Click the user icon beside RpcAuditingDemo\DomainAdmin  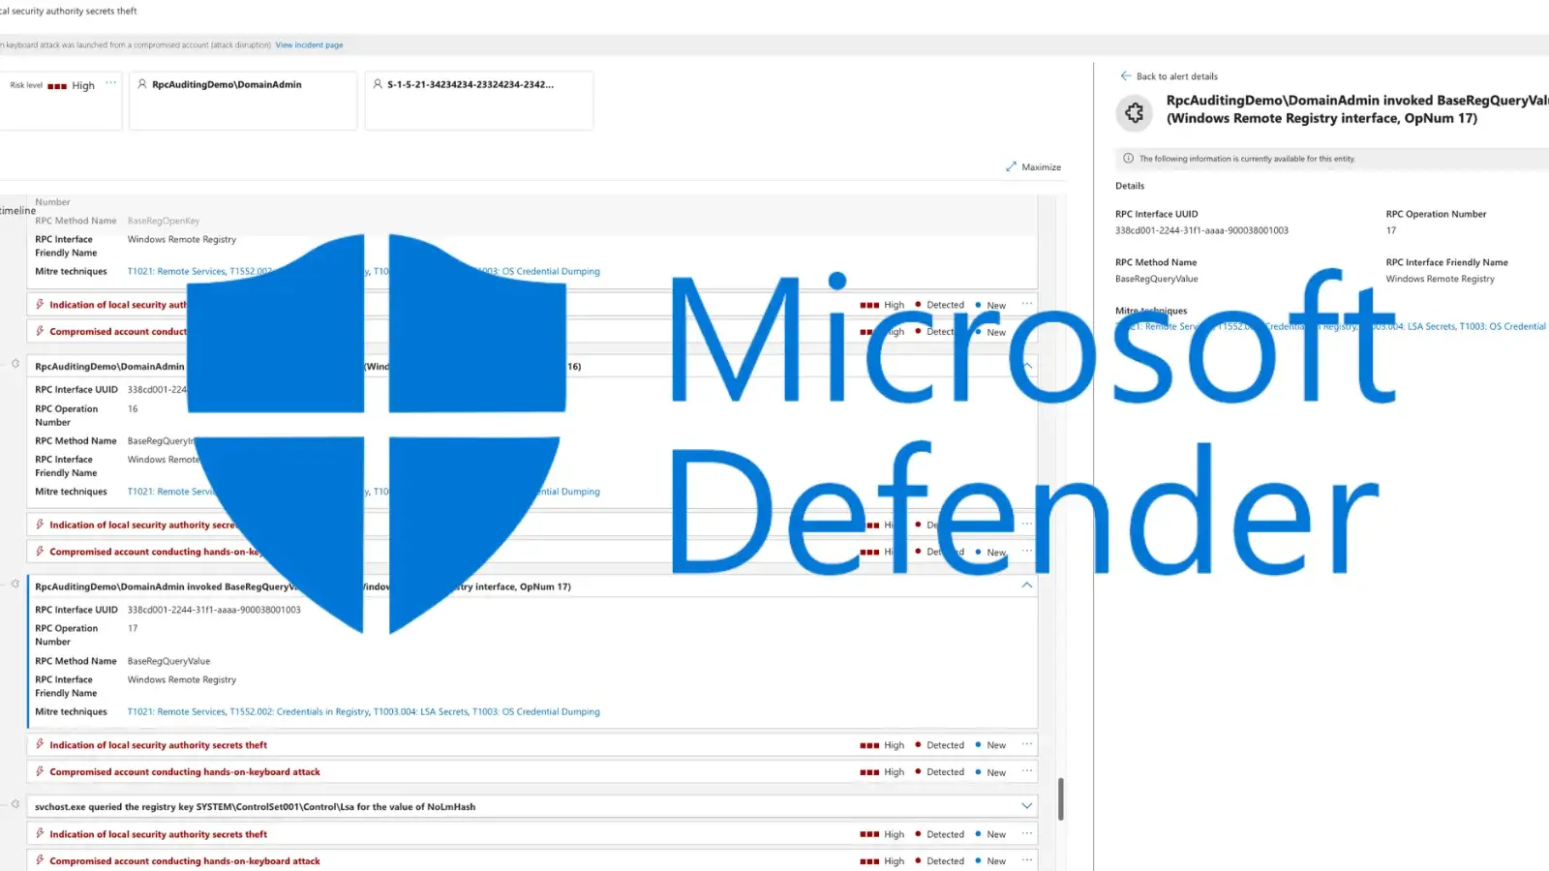point(142,84)
